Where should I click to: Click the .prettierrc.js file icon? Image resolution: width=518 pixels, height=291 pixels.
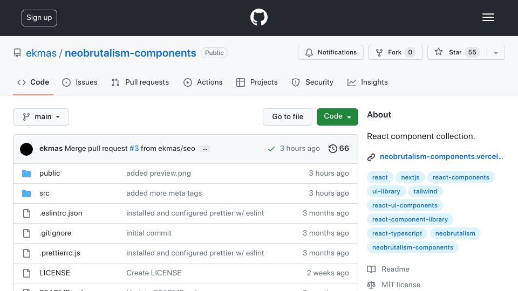pos(27,253)
